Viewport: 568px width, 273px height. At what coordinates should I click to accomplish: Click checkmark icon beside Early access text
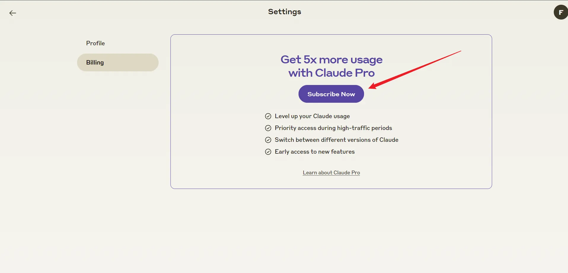tap(268, 152)
